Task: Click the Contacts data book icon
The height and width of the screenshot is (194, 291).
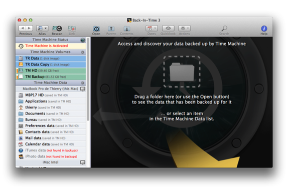Action: [21, 132]
